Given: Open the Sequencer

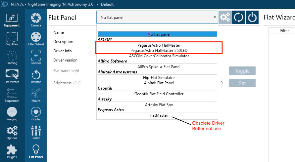Looking at the screenshot, I should click(12, 95).
